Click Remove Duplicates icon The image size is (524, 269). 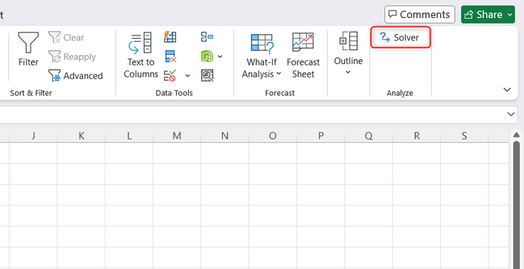point(170,56)
